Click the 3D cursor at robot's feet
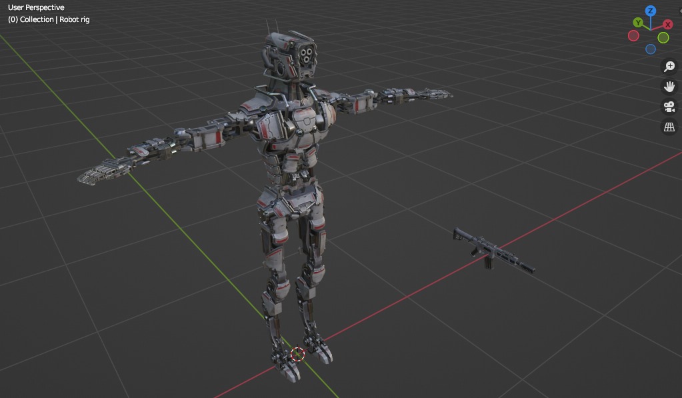The image size is (682, 398). [298, 354]
